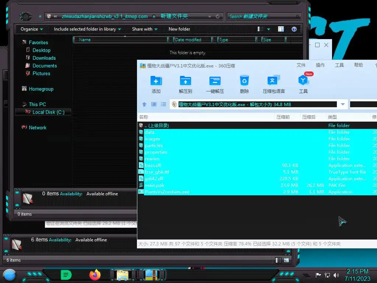Sort Explorer by Type column header
The height and width of the screenshot is (283, 377).
click(x=237, y=40)
